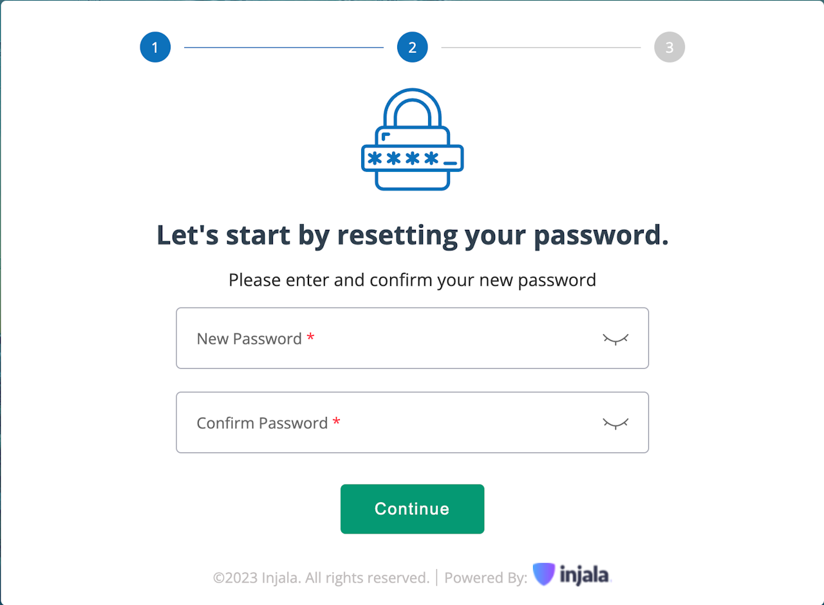Click the step 2 progress circle
The image size is (824, 605).
click(413, 47)
